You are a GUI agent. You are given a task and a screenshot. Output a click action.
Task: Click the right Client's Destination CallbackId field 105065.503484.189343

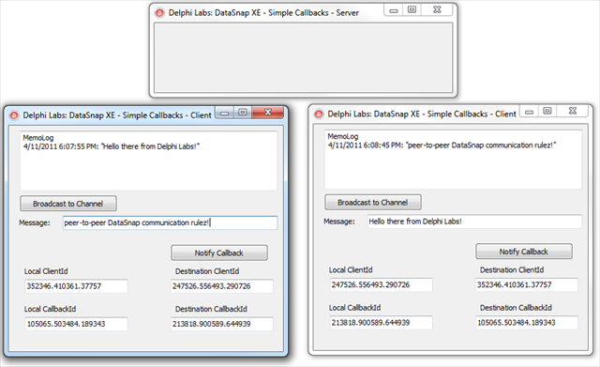pyautogui.click(x=527, y=323)
